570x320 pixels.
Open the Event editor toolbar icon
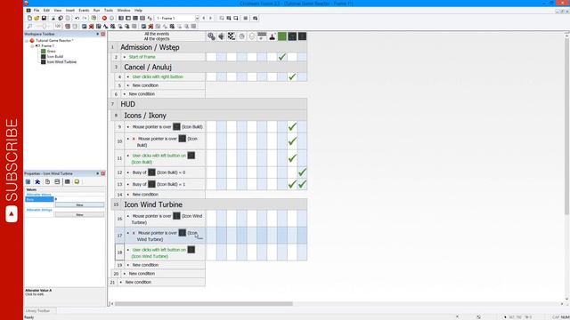(x=135, y=18)
